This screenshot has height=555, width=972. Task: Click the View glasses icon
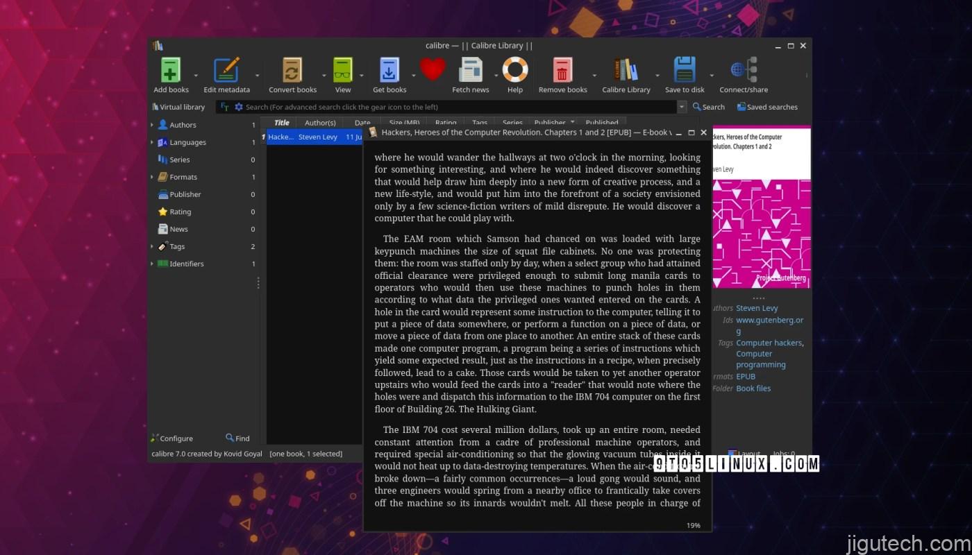tap(343, 70)
